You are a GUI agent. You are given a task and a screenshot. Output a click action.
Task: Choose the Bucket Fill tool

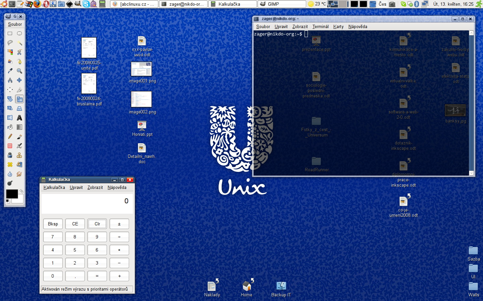point(10,127)
